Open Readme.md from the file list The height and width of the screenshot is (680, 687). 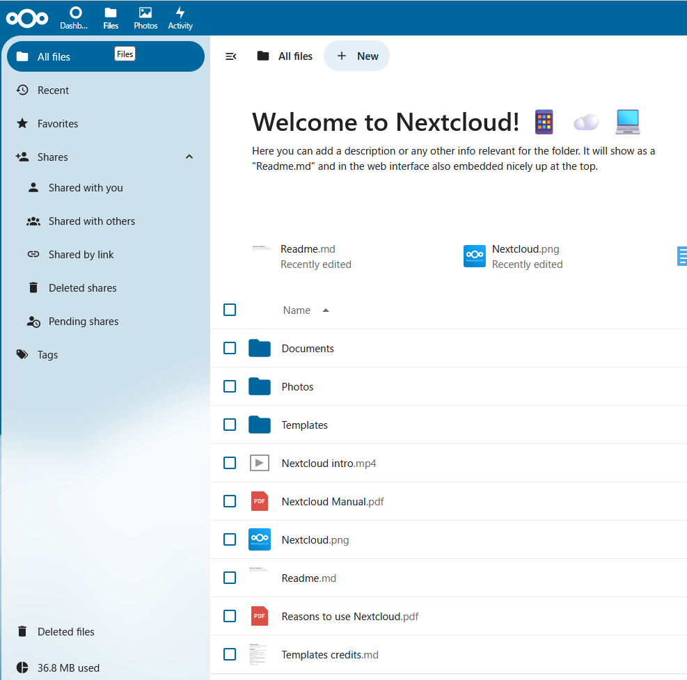(309, 578)
